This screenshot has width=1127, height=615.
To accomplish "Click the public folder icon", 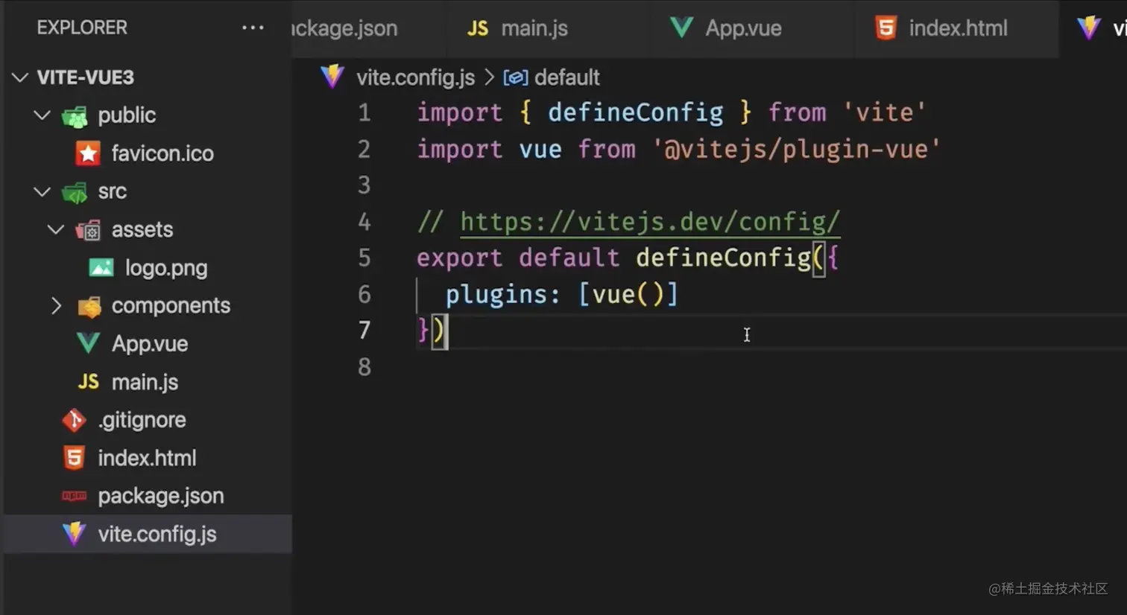I will coord(75,116).
